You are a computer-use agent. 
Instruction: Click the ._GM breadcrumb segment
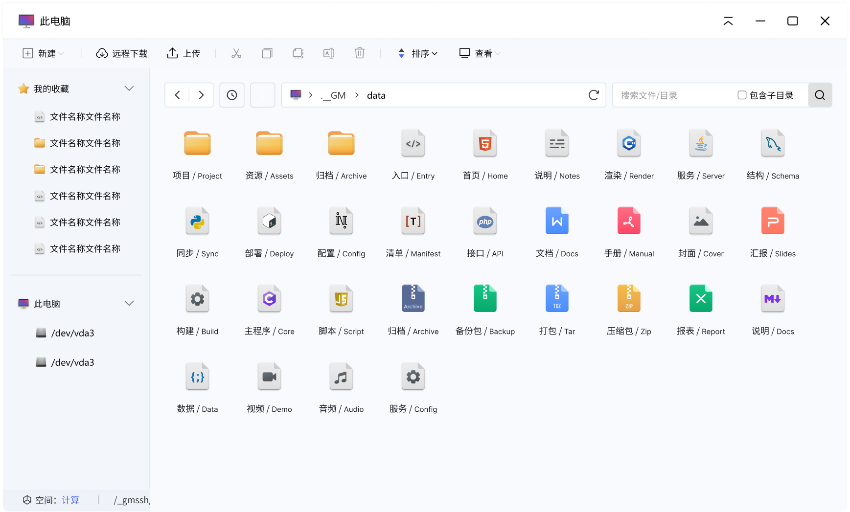tap(333, 95)
